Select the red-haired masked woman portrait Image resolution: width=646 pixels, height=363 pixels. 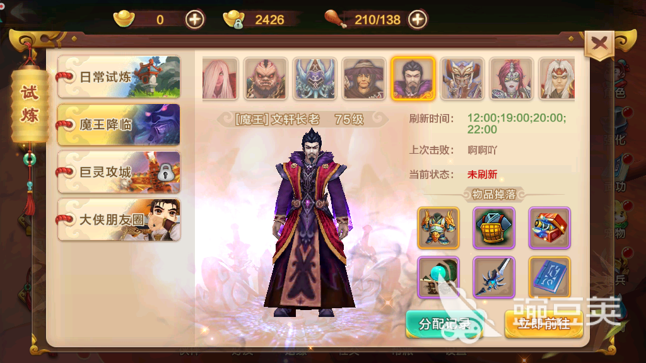tap(511, 79)
